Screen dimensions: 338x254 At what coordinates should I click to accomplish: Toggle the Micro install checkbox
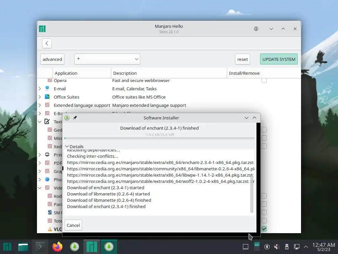[x=264, y=138]
